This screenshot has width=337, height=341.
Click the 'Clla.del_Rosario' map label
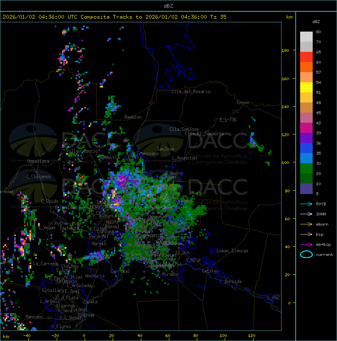[x=191, y=92]
